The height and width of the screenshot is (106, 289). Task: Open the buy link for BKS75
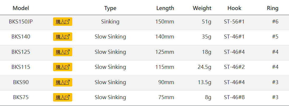tap(62, 97)
